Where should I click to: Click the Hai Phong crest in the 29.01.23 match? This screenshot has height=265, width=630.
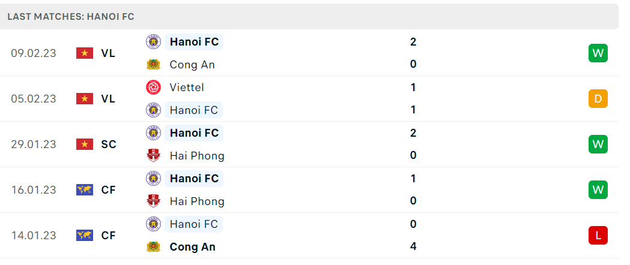(153, 155)
